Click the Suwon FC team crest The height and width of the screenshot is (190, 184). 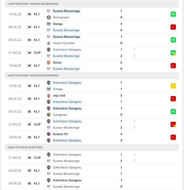49,134
